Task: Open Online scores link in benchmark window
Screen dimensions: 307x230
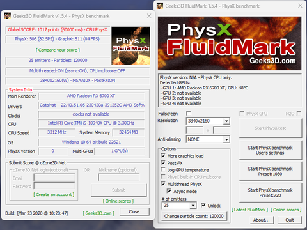Action: [x=286, y=210]
